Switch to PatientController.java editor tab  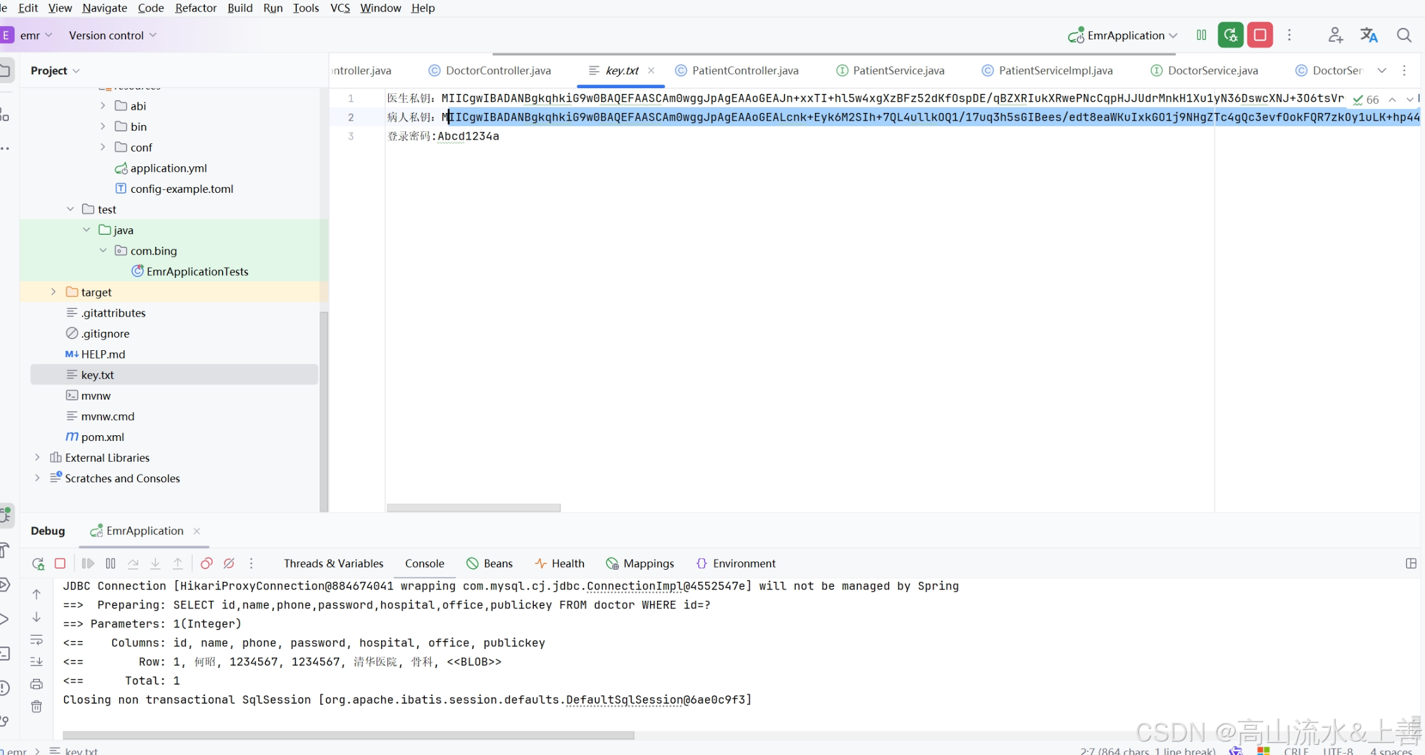coord(745,70)
